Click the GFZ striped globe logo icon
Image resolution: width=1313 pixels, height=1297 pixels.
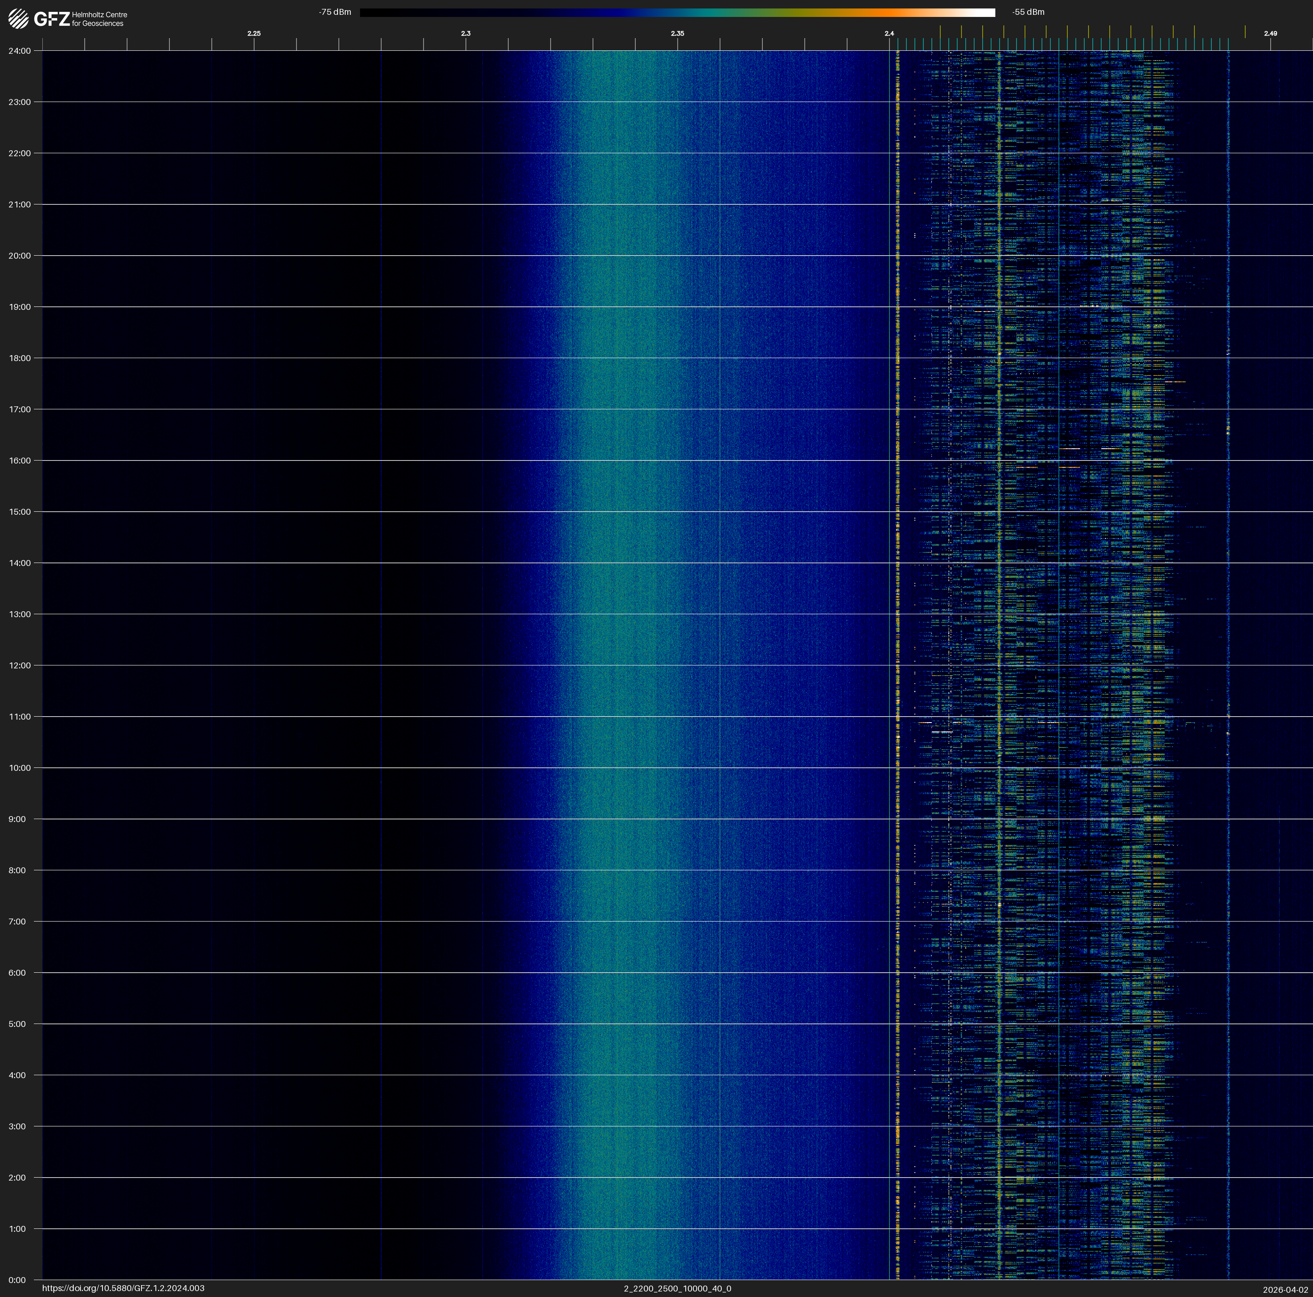point(18,18)
